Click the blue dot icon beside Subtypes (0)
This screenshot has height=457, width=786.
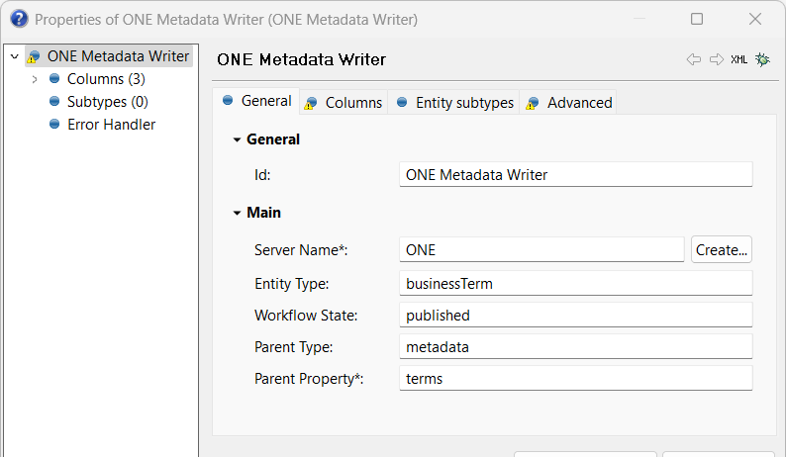click(54, 102)
